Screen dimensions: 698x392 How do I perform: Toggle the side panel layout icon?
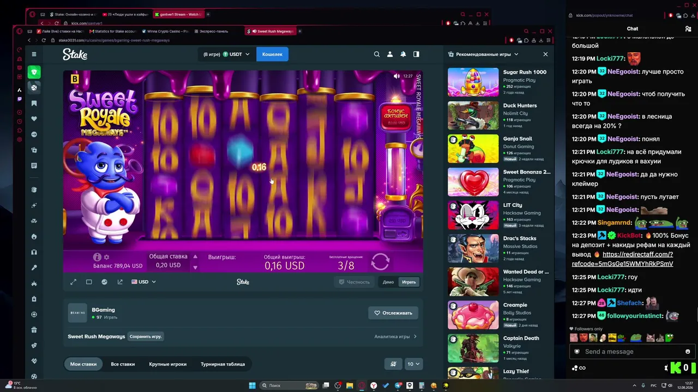pos(416,54)
